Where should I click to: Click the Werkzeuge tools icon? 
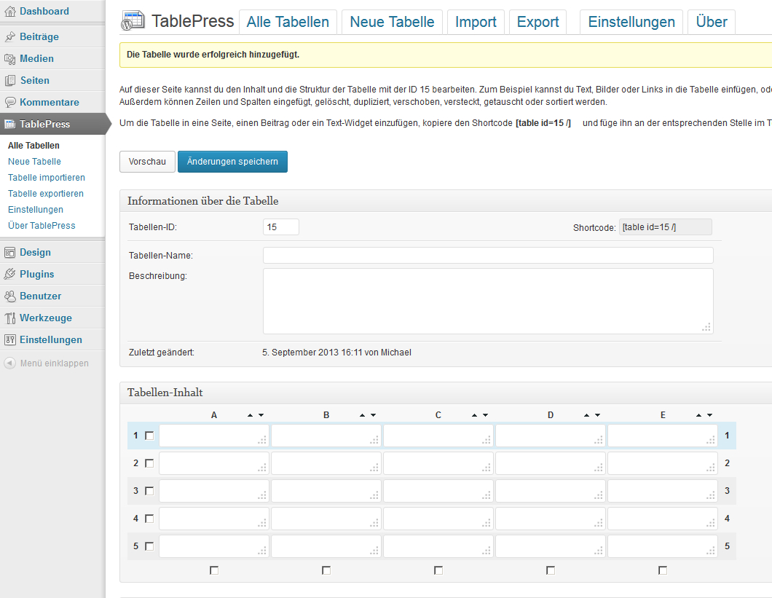point(10,318)
